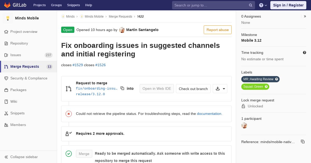Click help icon on Squad::Green label
311x163 pixels.
tap(266, 87)
